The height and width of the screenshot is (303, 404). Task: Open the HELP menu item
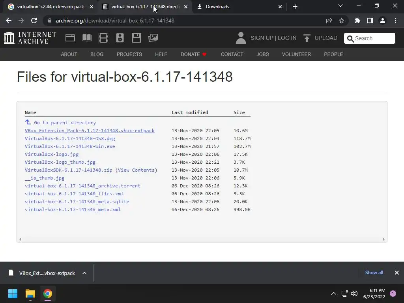(161, 54)
